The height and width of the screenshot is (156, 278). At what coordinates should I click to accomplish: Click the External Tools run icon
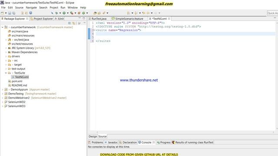pyautogui.click(x=72, y=13)
